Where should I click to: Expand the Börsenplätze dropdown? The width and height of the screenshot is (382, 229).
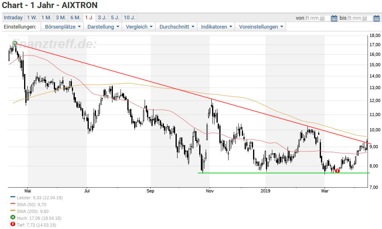[x=62, y=27]
